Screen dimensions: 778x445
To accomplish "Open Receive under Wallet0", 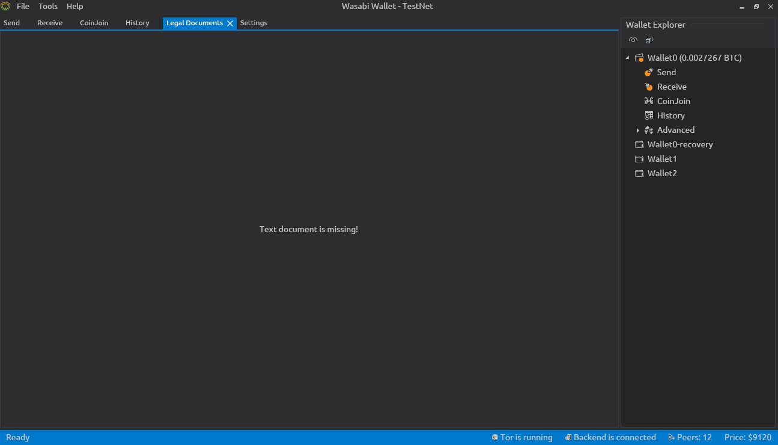I will pos(671,86).
